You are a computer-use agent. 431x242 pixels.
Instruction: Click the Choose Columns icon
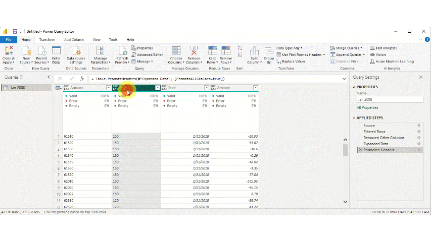coord(176,51)
